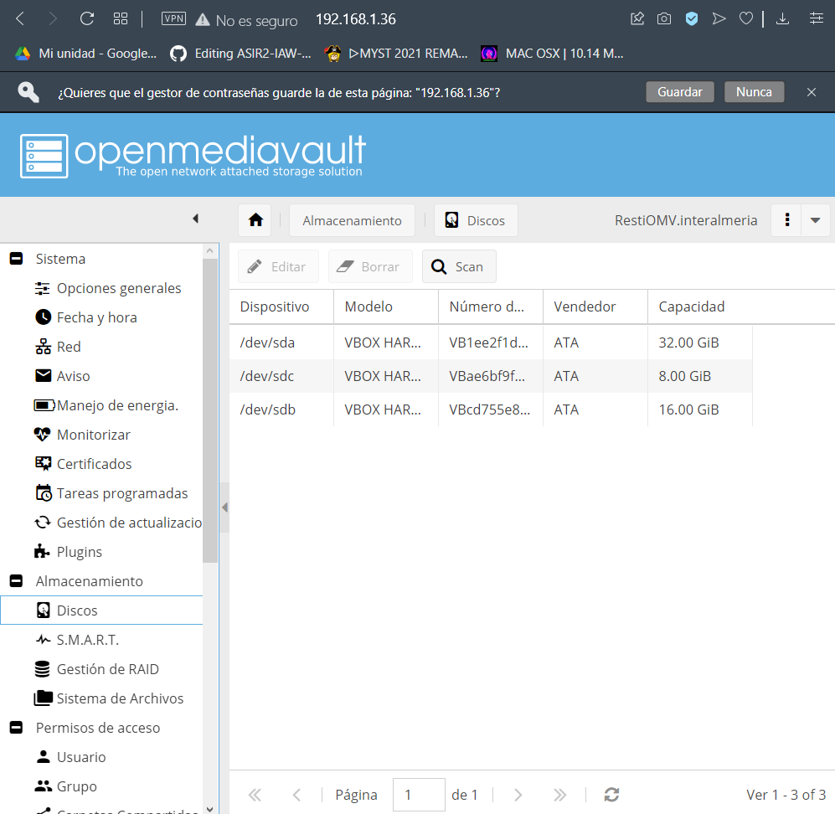Screen dimensions: 835x814
Task: Reload the current page
Action: (87, 19)
